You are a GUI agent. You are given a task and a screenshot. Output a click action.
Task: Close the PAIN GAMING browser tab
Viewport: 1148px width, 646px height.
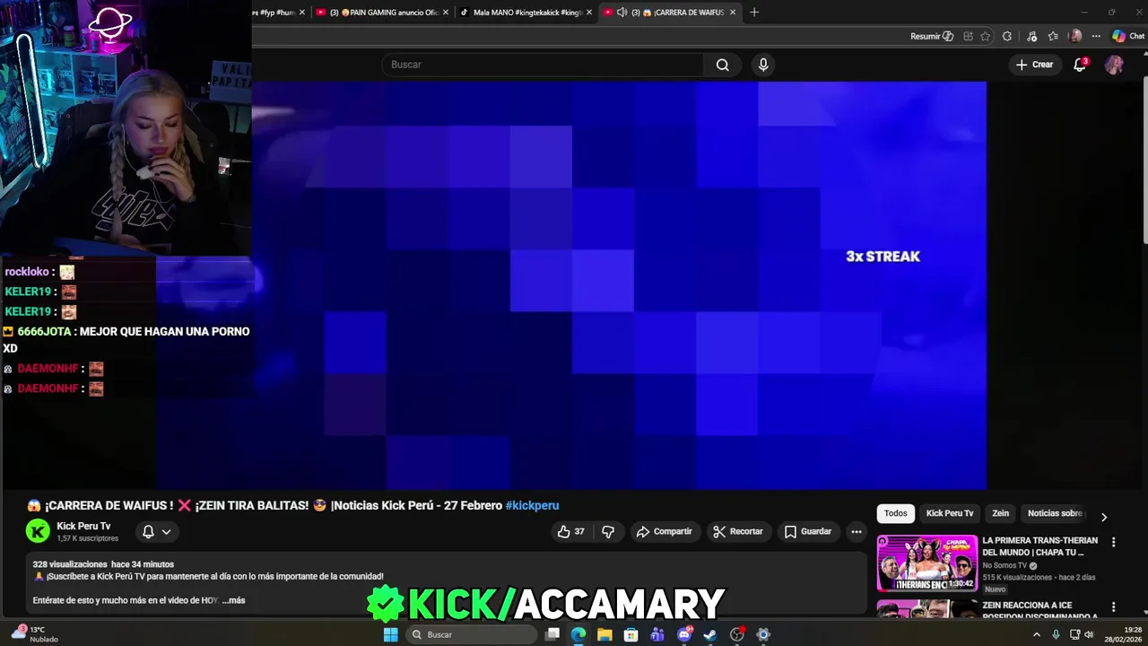(446, 13)
